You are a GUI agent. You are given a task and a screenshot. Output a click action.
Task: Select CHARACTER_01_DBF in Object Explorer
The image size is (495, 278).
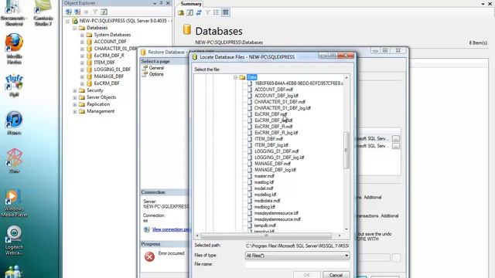tap(115, 49)
